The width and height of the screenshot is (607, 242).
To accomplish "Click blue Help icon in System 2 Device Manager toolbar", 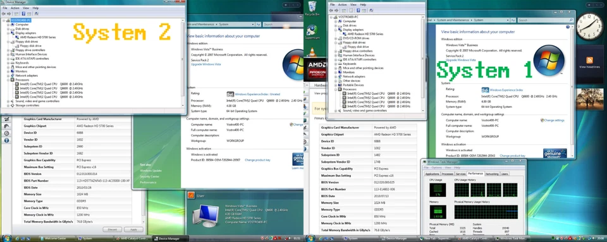I will (x=23, y=13).
